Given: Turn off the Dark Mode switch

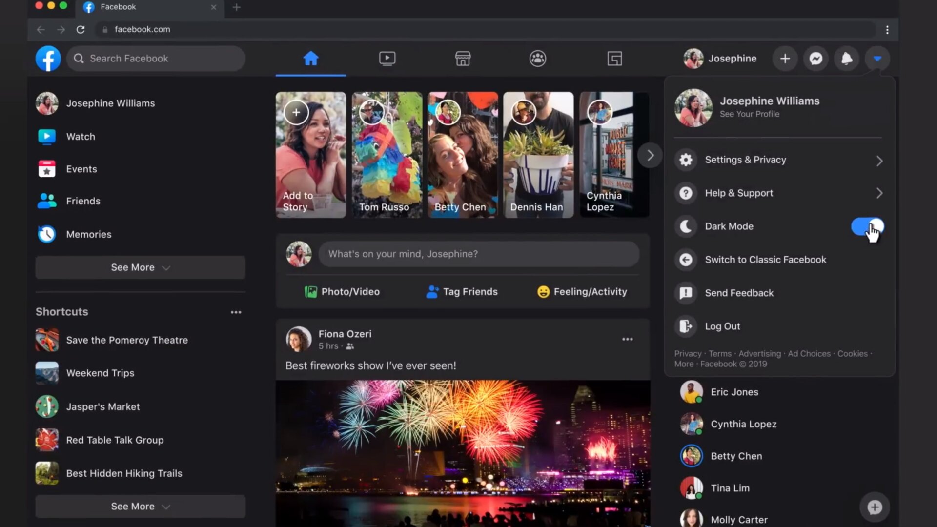Looking at the screenshot, I should point(867,226).
